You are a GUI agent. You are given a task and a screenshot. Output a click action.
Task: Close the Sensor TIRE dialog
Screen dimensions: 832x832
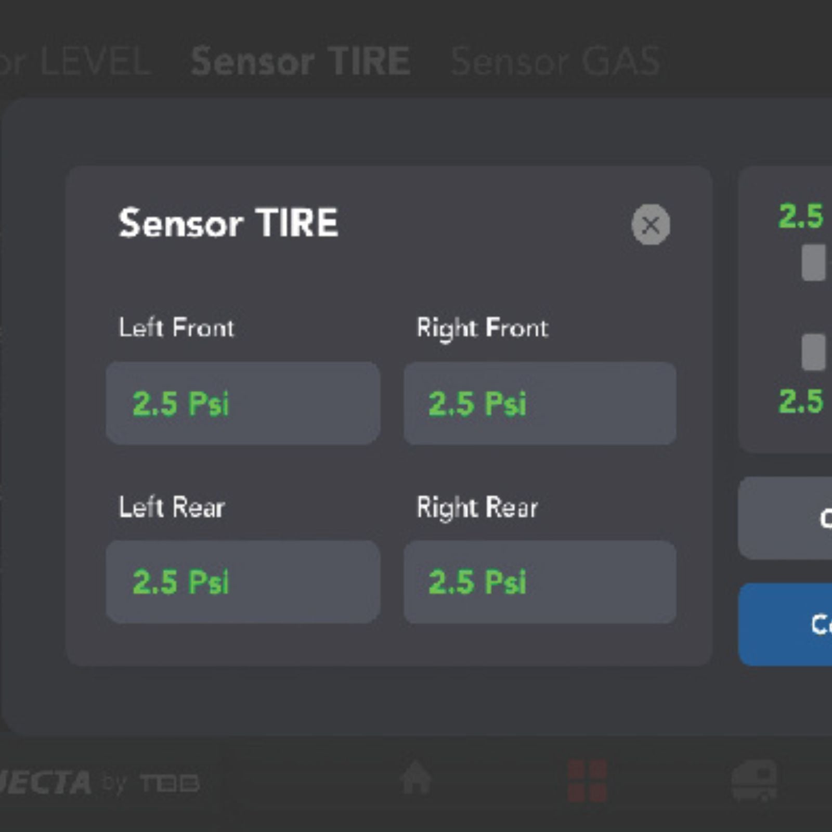pos(651,225)
